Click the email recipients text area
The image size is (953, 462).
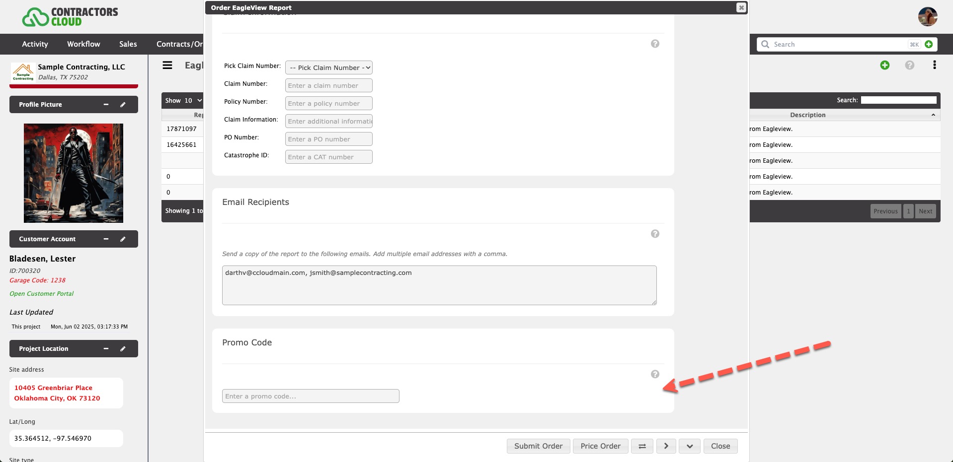click(439, 285)
